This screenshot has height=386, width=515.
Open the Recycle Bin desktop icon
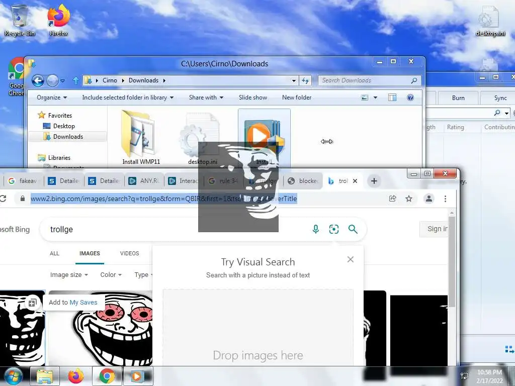pyautogui.click(x=19, y=20)
